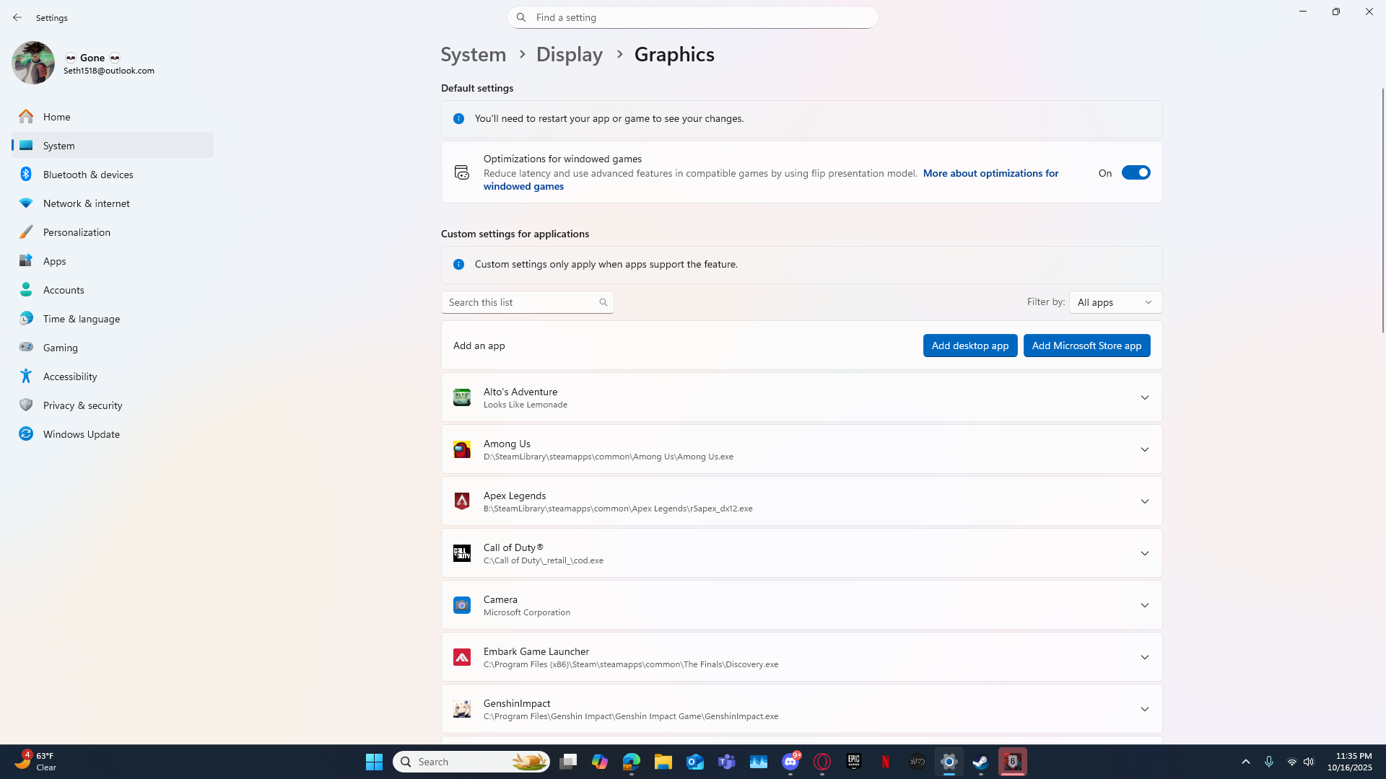This screenshot has height=779, width=1386.
Task: Expand Embark Game Launcher options
Action: coord(1144,657)
